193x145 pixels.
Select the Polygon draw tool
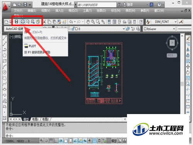pyautogui.click(x=5, y=55)
